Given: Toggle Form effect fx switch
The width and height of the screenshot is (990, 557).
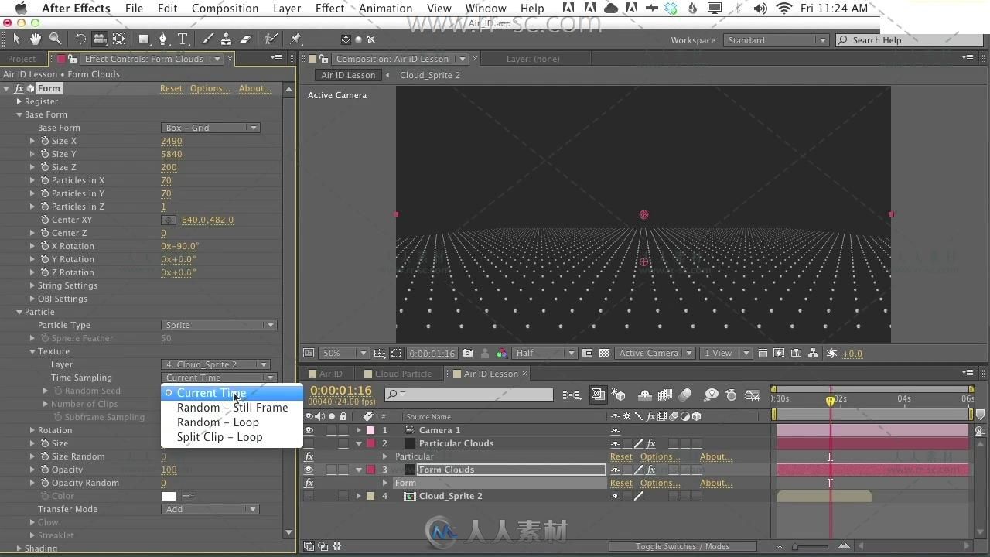Looking at the screenshot, I should pyautogui.click(x=19, y=88).
